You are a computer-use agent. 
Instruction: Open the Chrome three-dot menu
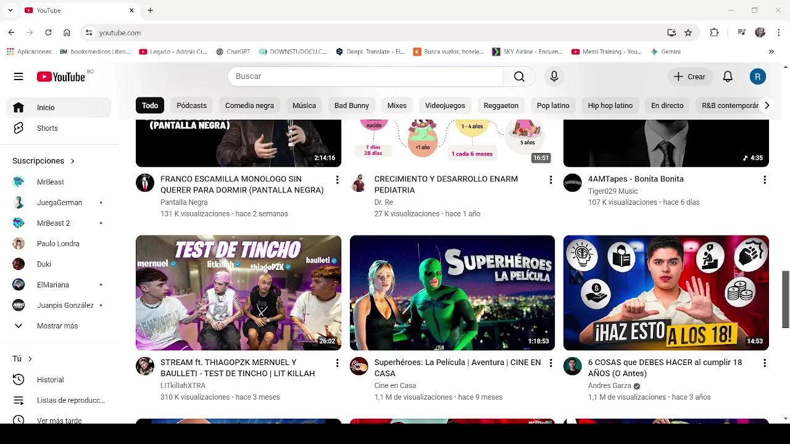tap(779, 33)
